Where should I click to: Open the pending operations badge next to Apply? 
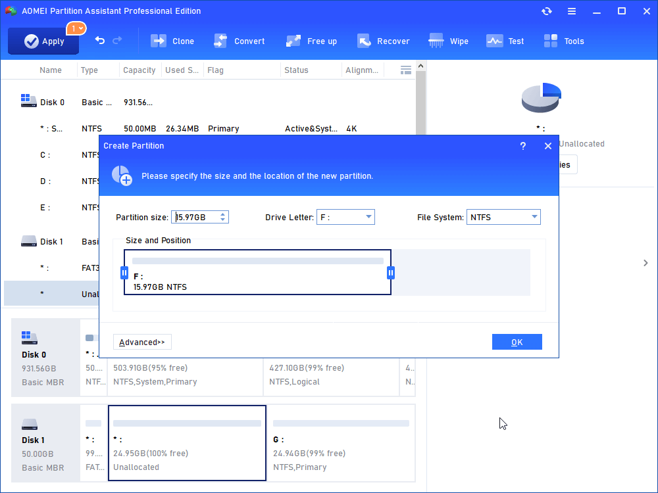tap(76, 28)
